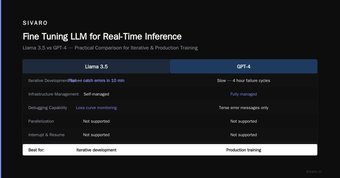The image size is (340, 178).
Task: Click the subtitle starting Llama 3.5 vs GPT-4
Action: click(x=110, y=48)
